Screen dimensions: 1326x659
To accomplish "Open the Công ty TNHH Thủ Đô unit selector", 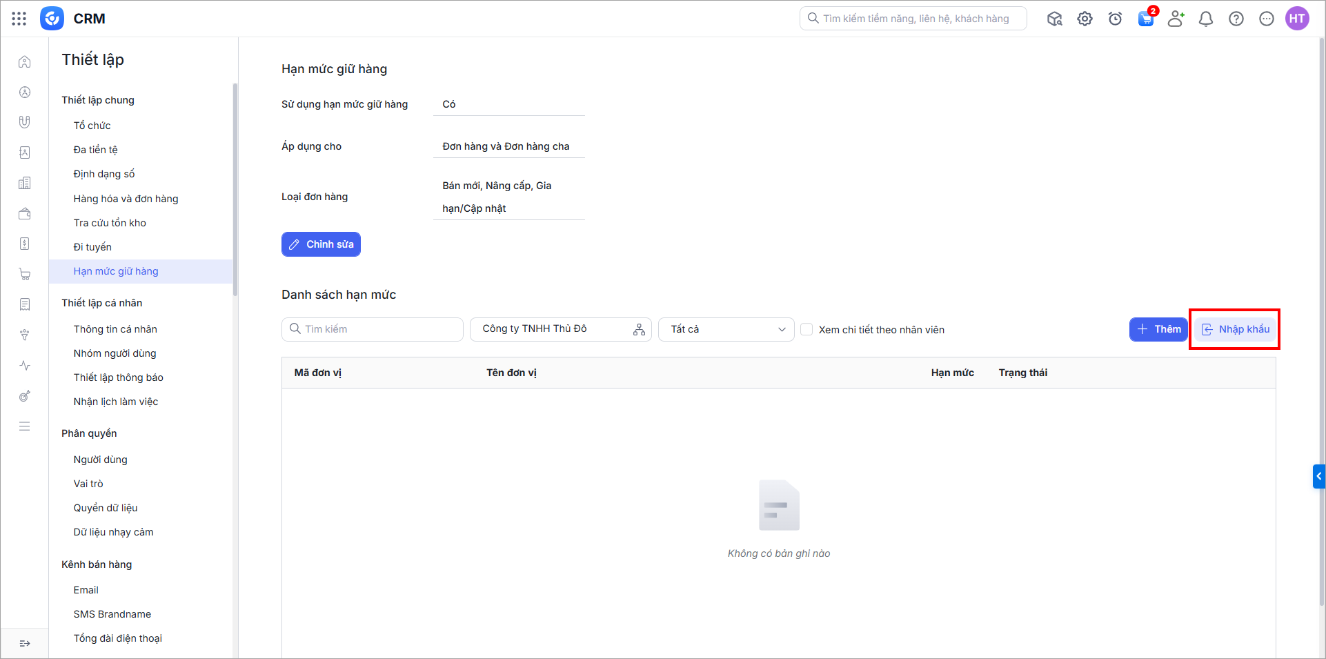I will coord(560,329).
